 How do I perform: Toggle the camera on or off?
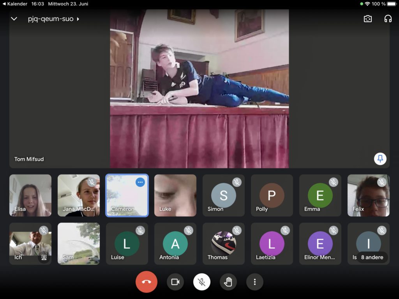(x=175, y=282)
